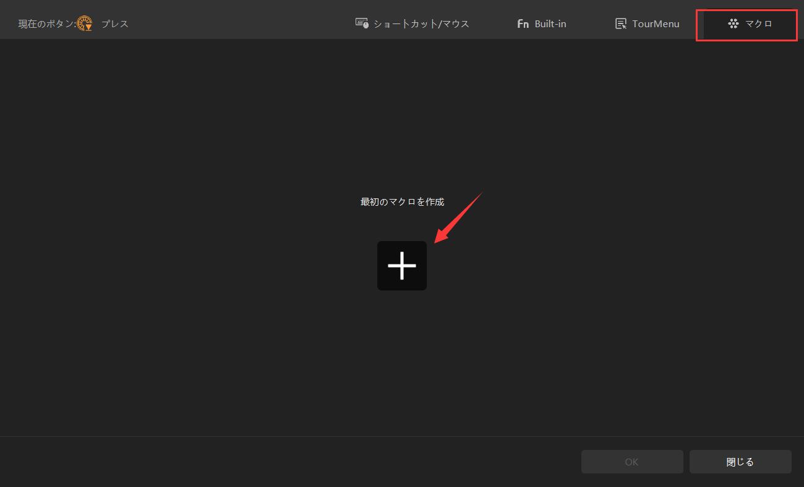The width and height of the screenshot is (804, 487).
Task: Click the 閉じる button
Action: (740, 462)
